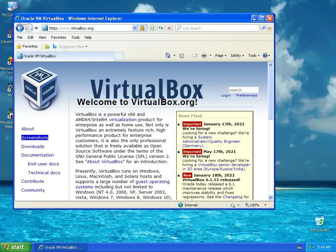Click the Compatibility View broken-page icon
Image resolution: width=336 pixels, height=252 pixels.
click(x=152, y=28)
